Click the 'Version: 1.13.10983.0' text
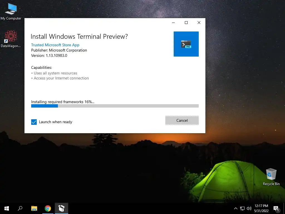Image resolution: width=285 pixels, height=214 pixels. tap(49, 55)
